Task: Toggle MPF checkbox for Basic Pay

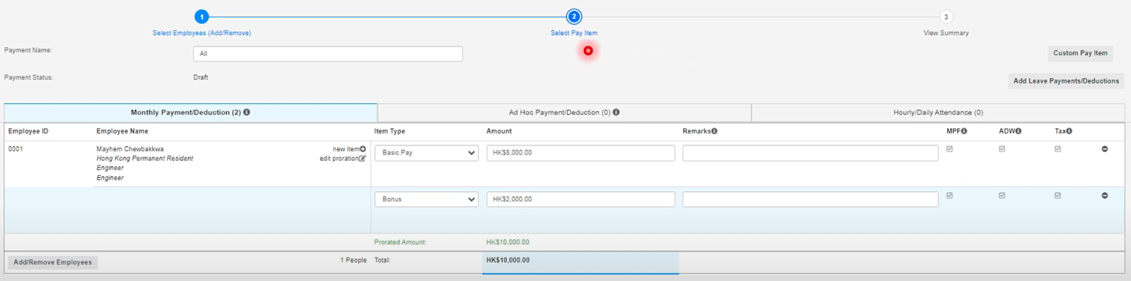Action: pos(949,149)
